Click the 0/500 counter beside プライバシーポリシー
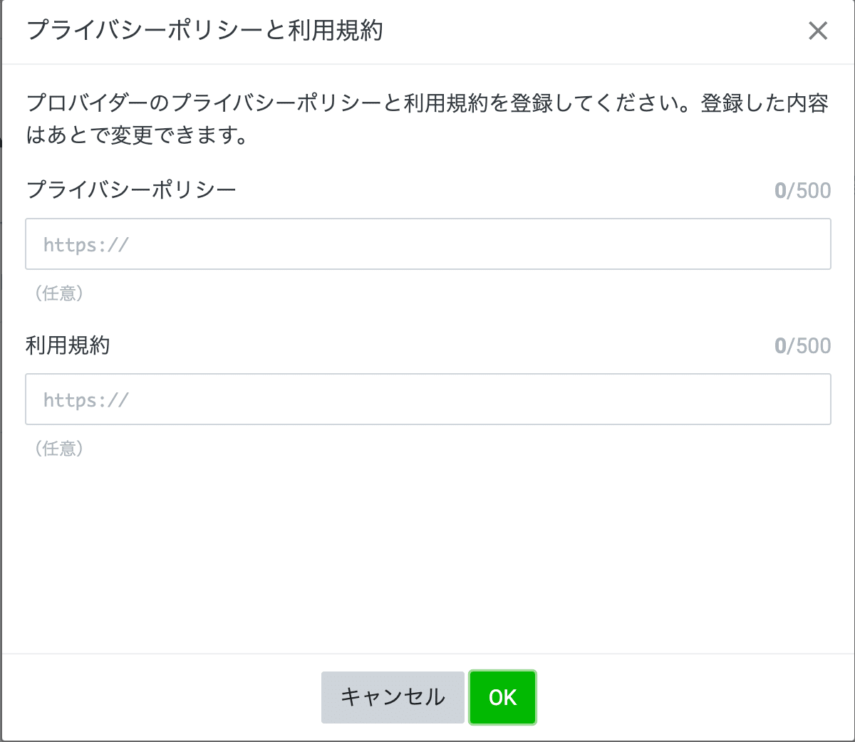The image size is (855, 742). pos(804,189)
